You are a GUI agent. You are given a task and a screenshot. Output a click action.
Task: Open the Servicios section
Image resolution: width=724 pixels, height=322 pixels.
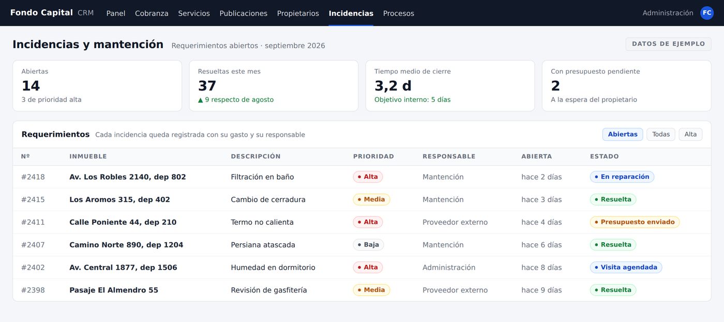click(x=194, y=13)
